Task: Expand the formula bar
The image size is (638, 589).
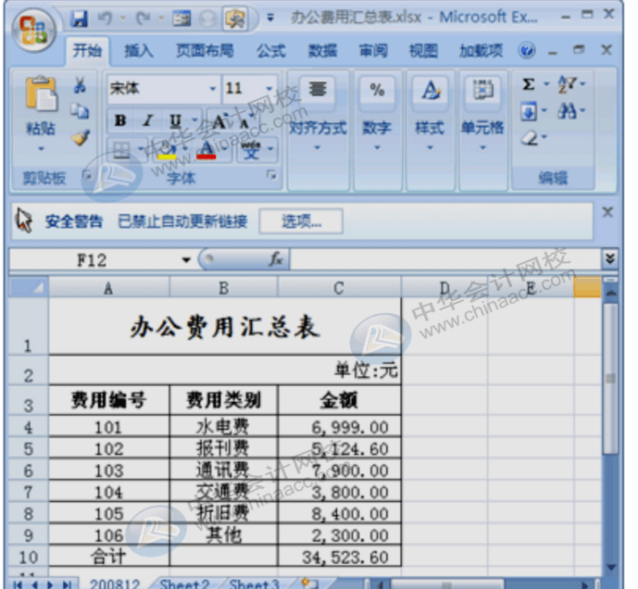Action: (x=610, y=258)
